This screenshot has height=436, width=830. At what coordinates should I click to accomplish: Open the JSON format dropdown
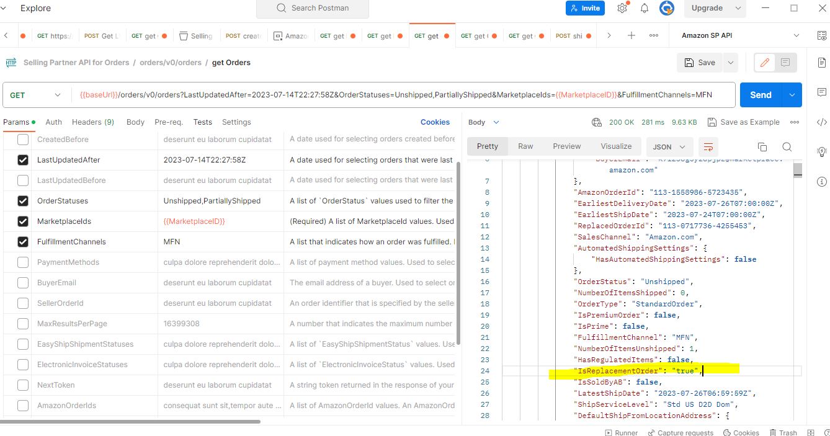point(669,146)
